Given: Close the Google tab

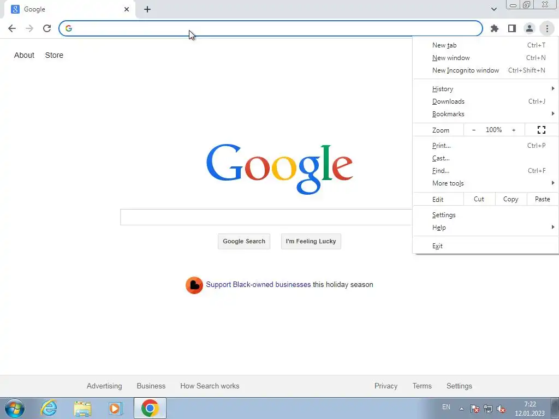Looking at the screenshot, I should pos(127,9).
